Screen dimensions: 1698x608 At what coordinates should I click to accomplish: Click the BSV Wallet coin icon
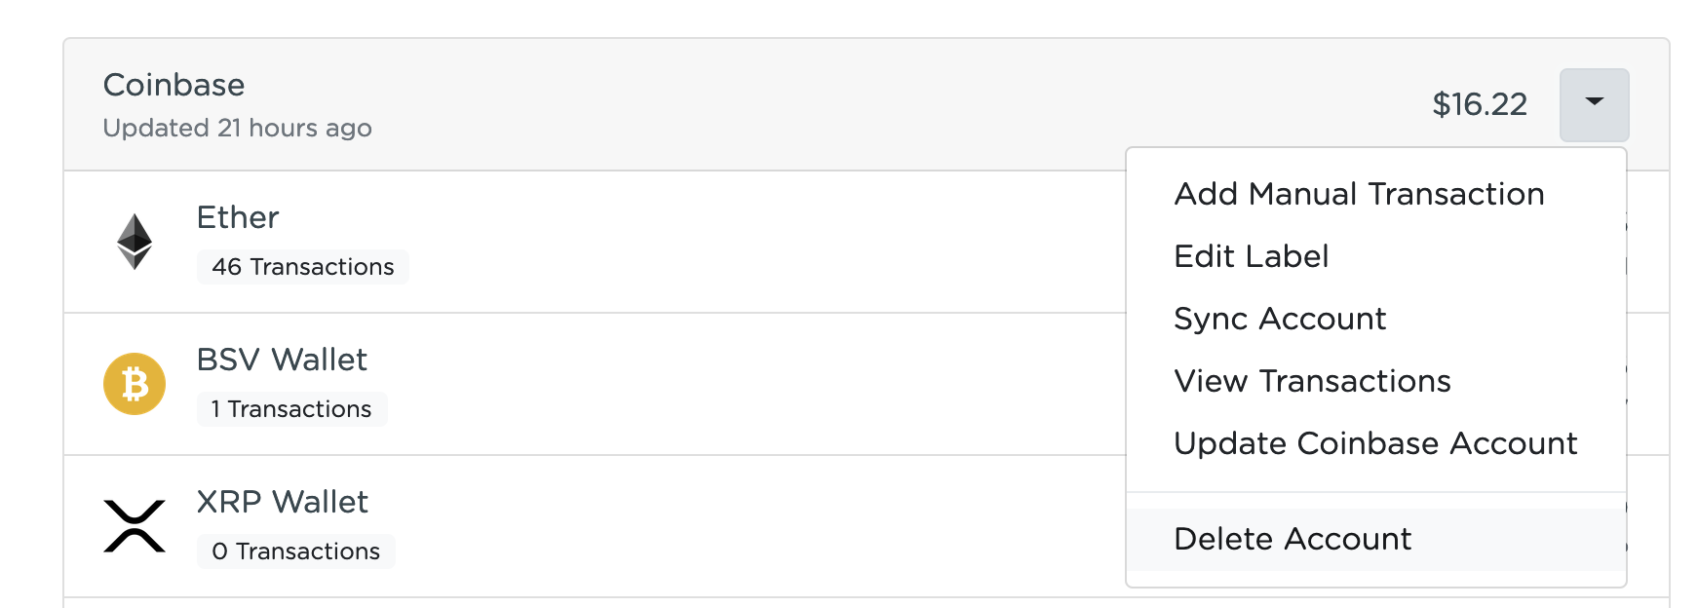[x=135, y=384]
